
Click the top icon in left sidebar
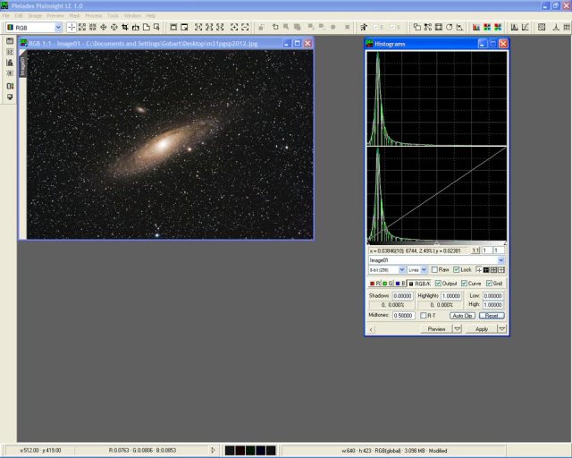10,41
